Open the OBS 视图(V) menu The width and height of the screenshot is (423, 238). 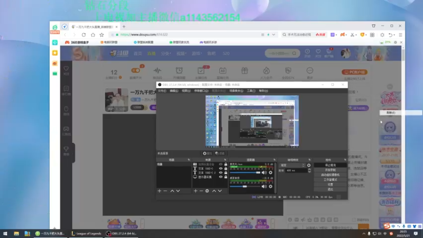(x=186, y=91)
